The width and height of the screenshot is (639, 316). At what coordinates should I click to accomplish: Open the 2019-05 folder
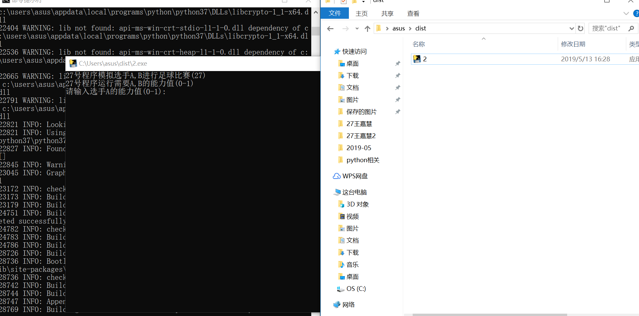(359, 148)
